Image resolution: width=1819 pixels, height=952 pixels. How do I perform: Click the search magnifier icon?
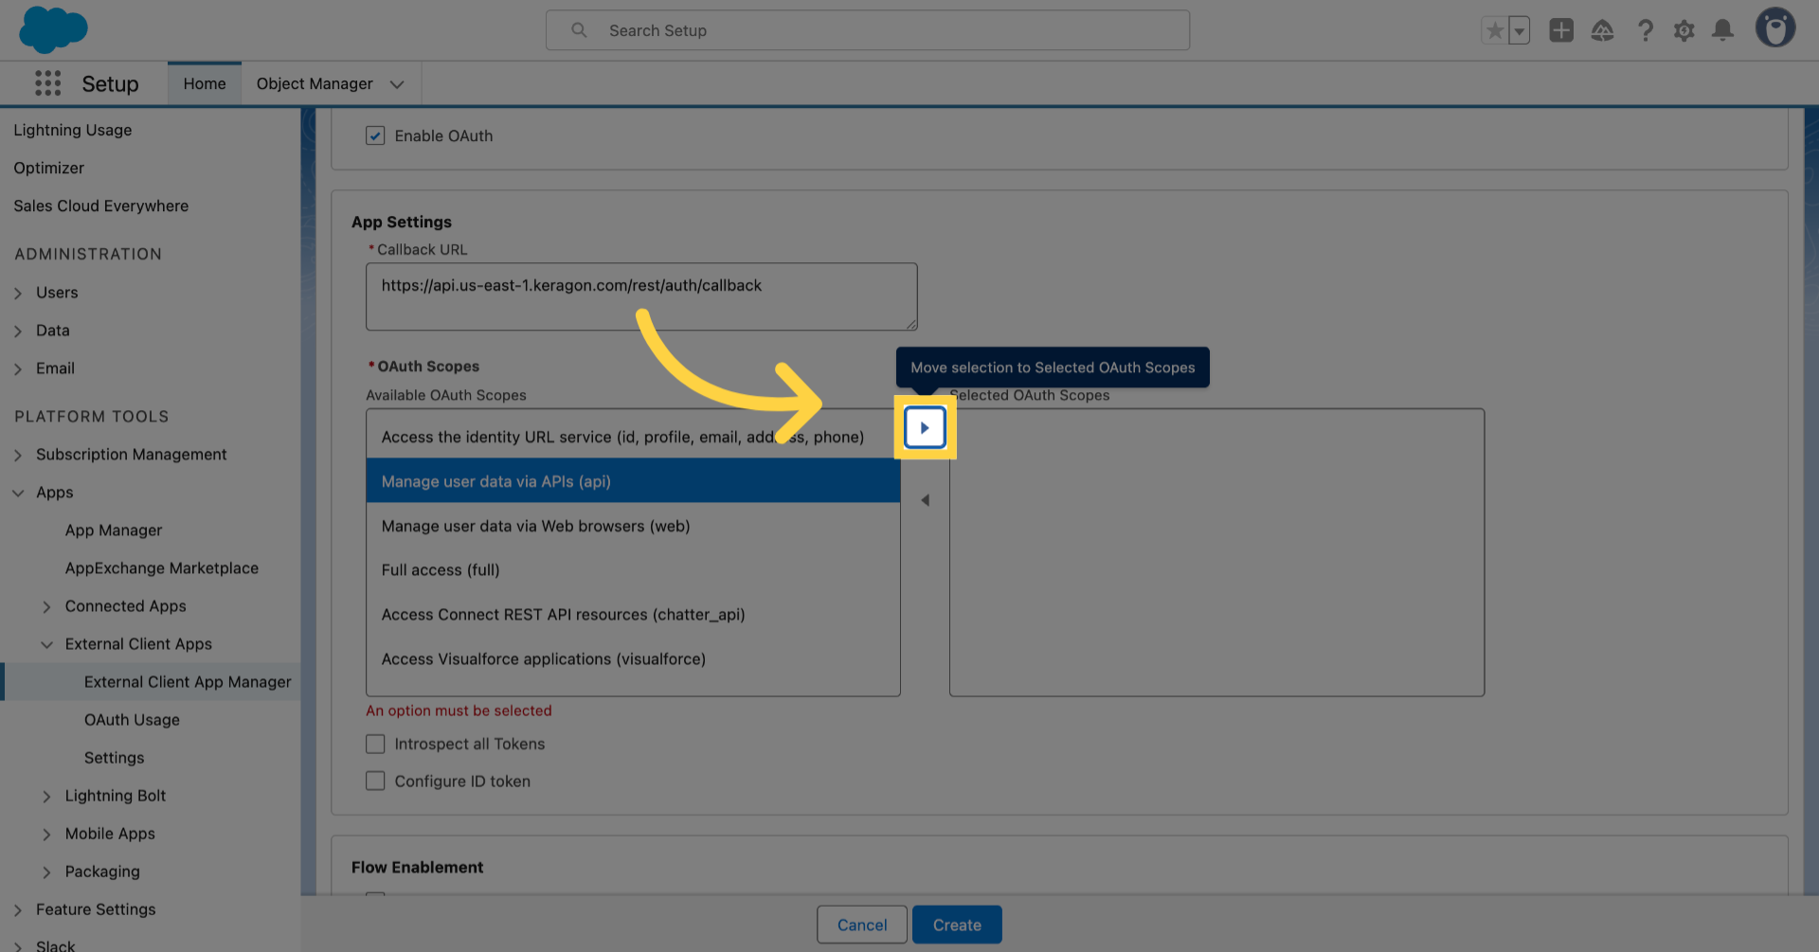pos(579,30)
